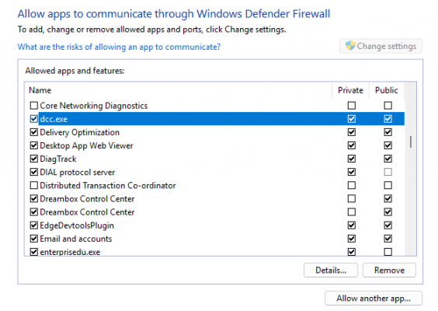Uncheck Delivery Optimization Public checkbox
This screenshot has width=438, height=311.
pos(388,132)
